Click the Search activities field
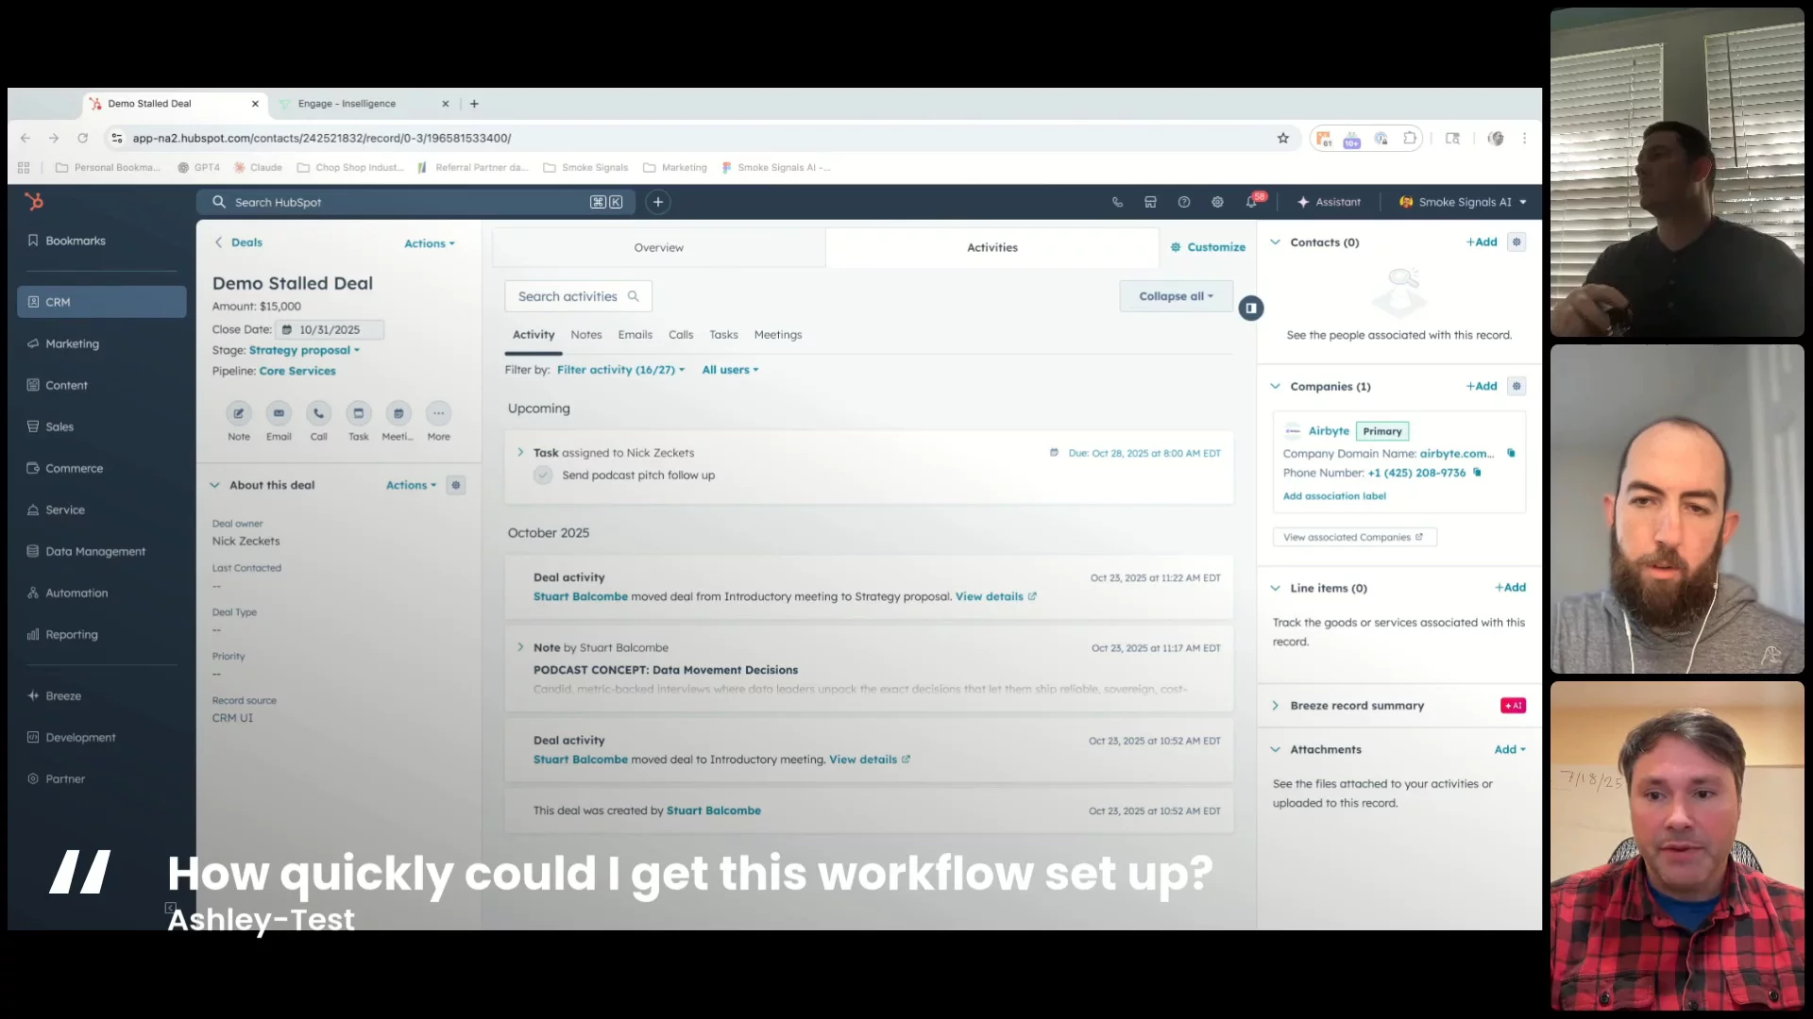The width and height of the screenshot is (1813, 1019). (578, 296)
